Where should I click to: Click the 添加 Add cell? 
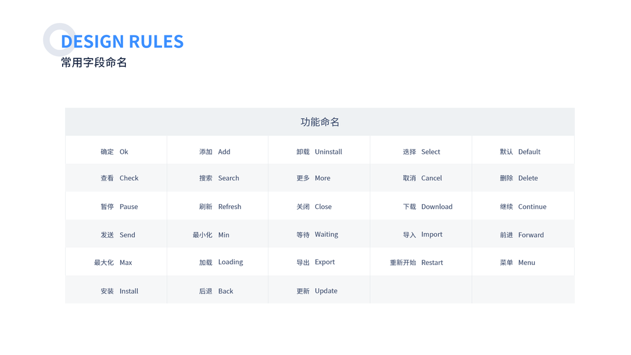click(215, 152)
